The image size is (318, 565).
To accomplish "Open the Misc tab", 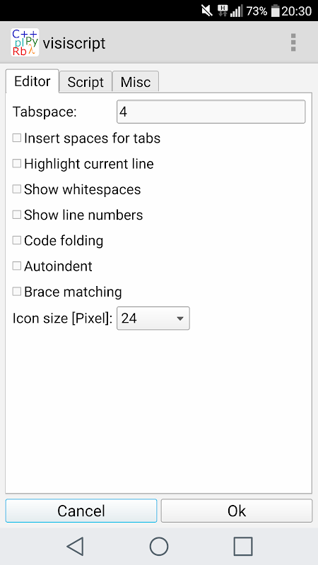I will [136, 82].
